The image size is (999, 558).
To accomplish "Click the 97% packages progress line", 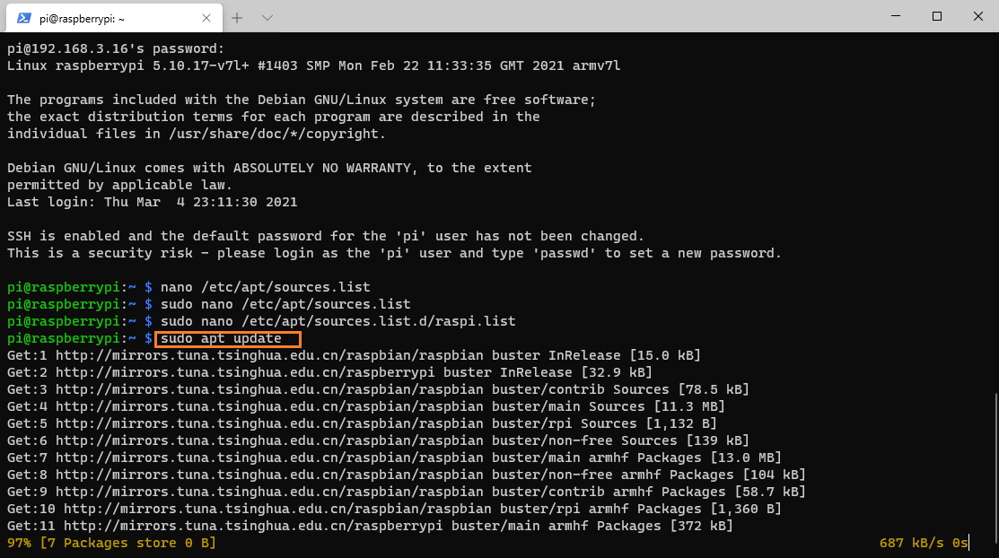I will tap(111, 543).
